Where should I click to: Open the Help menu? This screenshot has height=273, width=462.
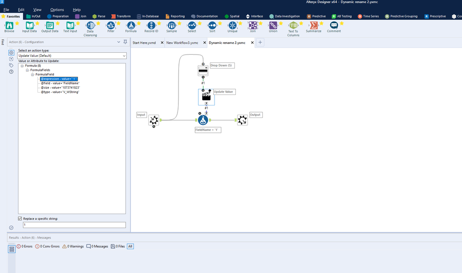pyautogui.click(x=77, y=10)
